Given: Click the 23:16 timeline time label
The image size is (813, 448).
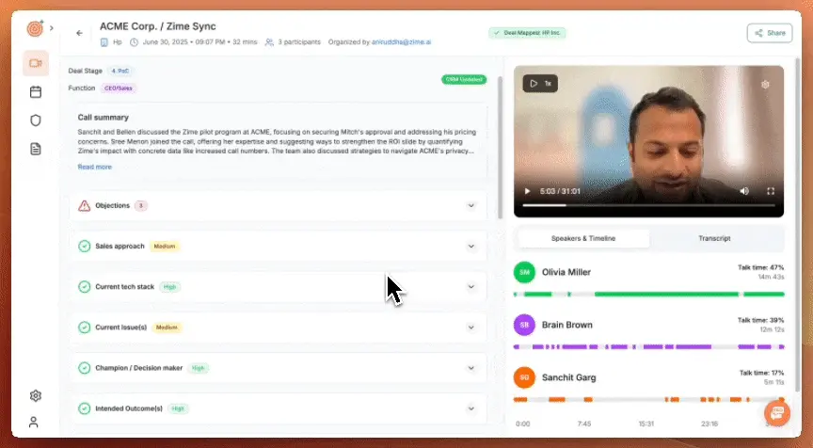Looking at the screenshot, I should coord(709,424).
